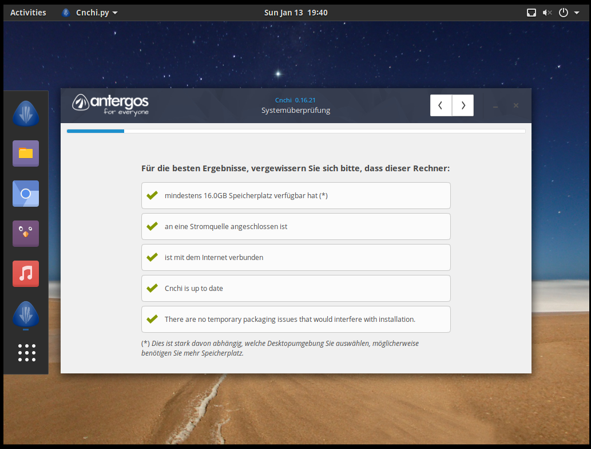The height and width of the screenshot is (449, 591).
Task: Open the top Cnchi icon in dock
Action: [x=26, y=113]
